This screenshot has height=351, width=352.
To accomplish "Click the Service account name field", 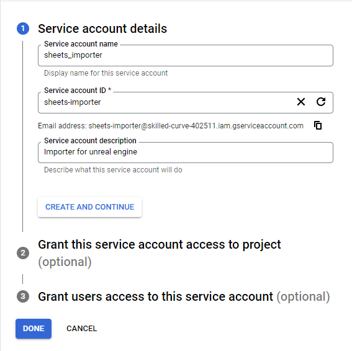I will [x=186, y=55].
